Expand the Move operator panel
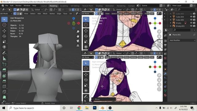This screenshot has width=197, height=111. click(93, 99)
